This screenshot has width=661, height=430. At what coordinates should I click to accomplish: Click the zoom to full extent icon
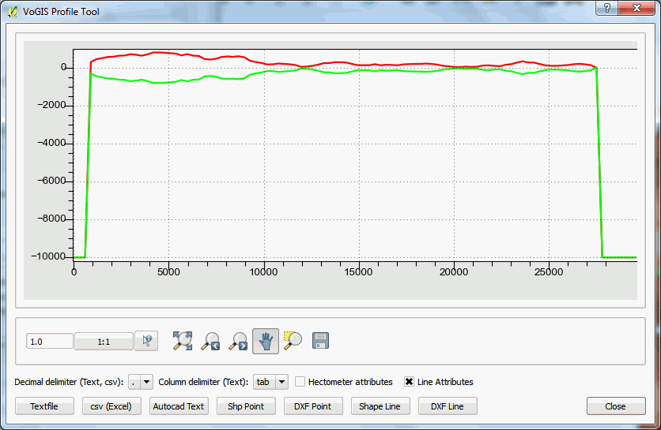click(x=183, y=341)
